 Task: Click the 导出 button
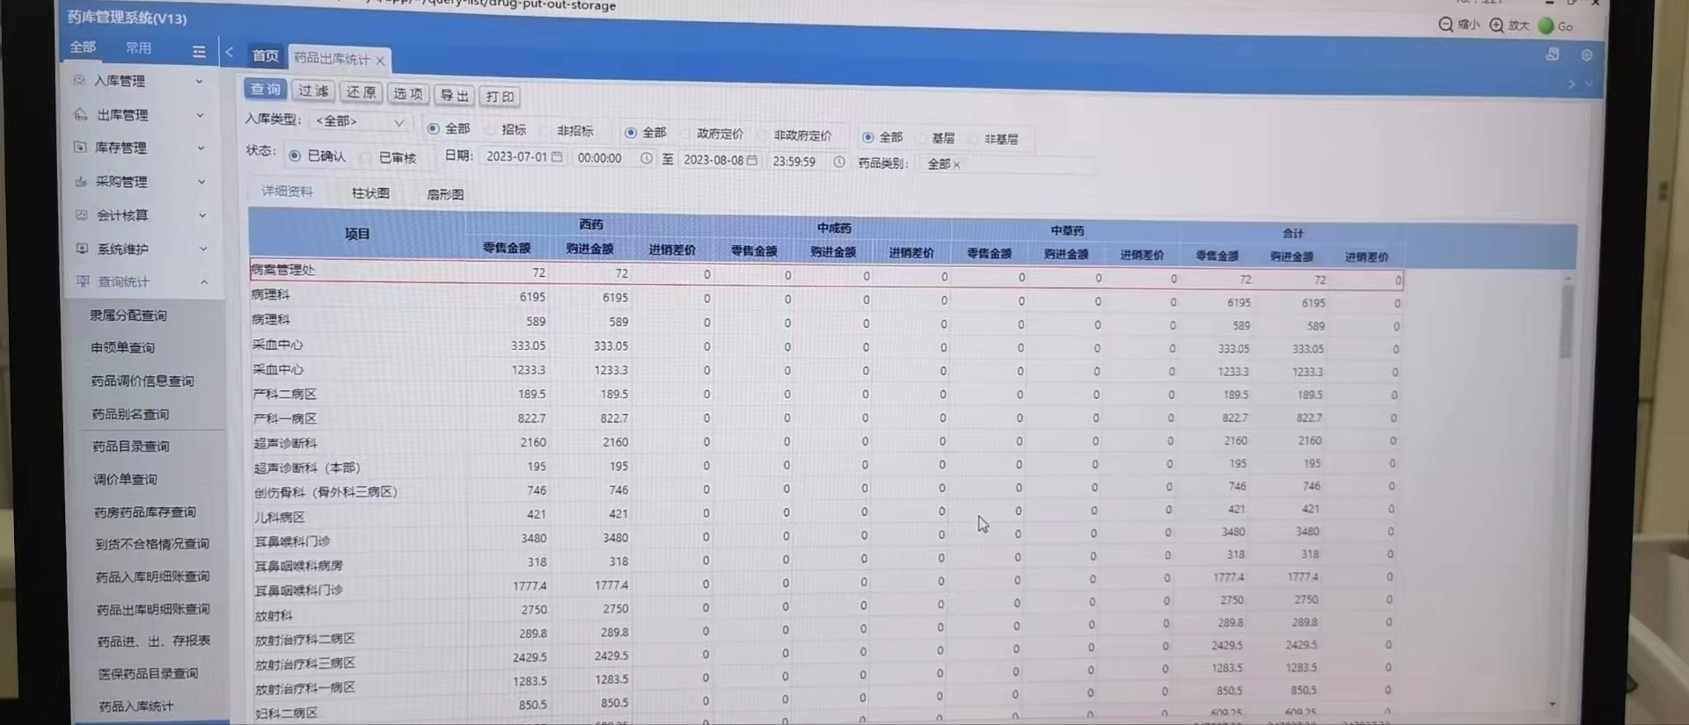pyautogui.click(x=454, y=95)
